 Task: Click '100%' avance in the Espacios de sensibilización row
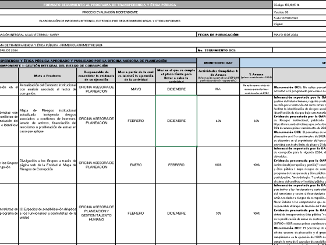coord(256,213)
